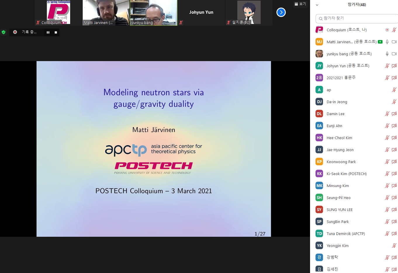The height and width of the screenshot is (273, 398).
Task: Click SUNG YUN LEE camera-off icon
Action: tap(394, 210)
